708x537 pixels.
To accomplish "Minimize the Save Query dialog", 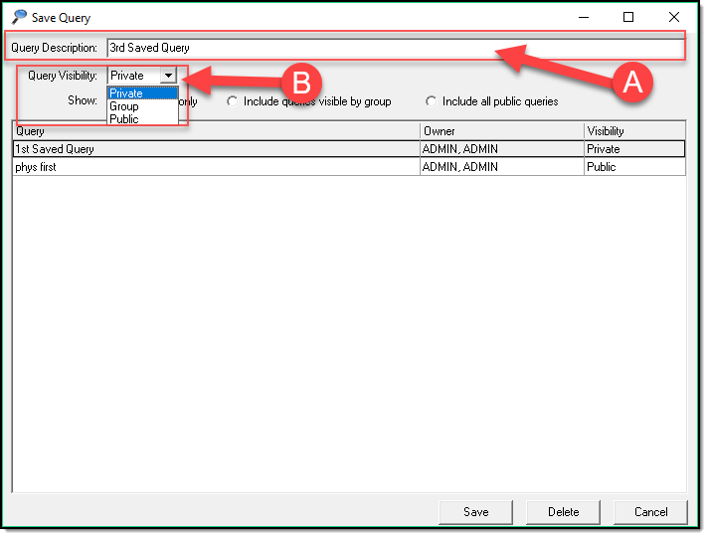I will coord(583,17).
